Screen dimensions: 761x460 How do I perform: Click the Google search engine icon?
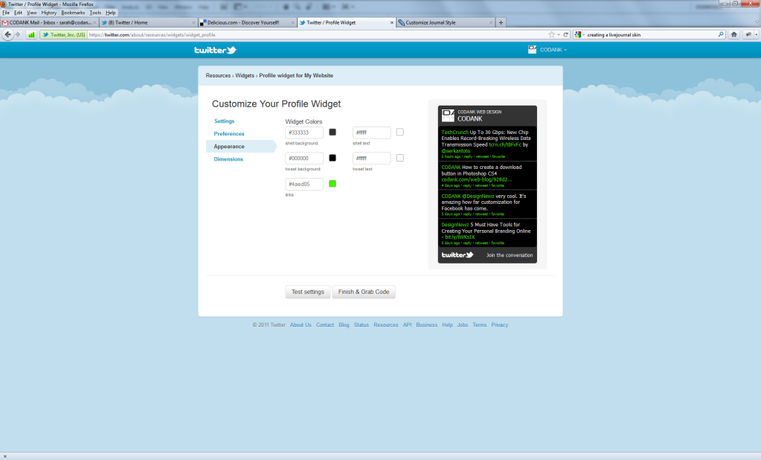[x=577, y=34]
